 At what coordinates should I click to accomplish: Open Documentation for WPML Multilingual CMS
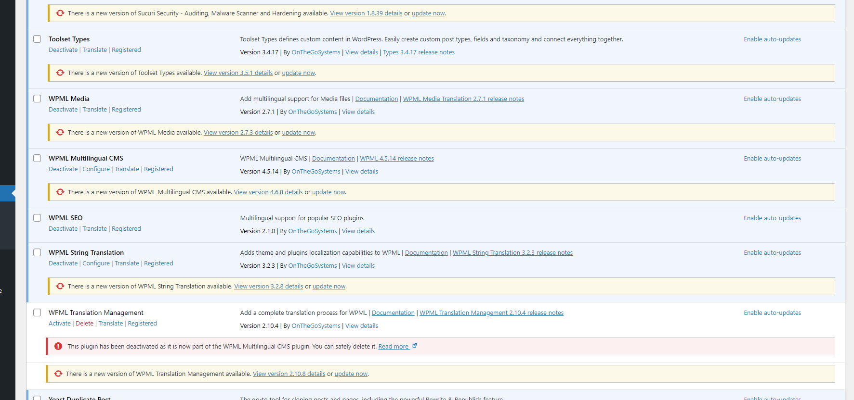[333, 159]
